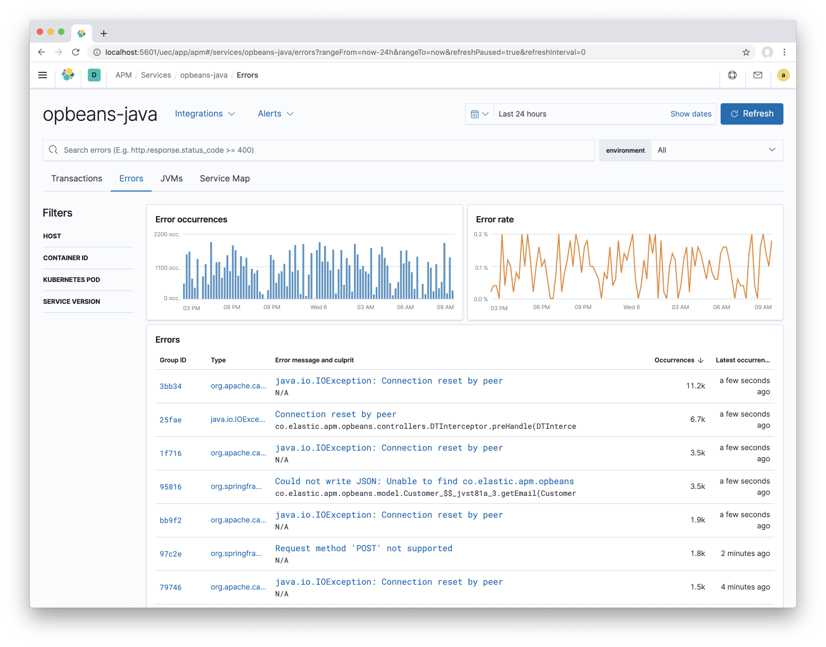Click the help icon in the top toolbar
The width and height of the screenshot is (826, 647).
click(732, 75)
